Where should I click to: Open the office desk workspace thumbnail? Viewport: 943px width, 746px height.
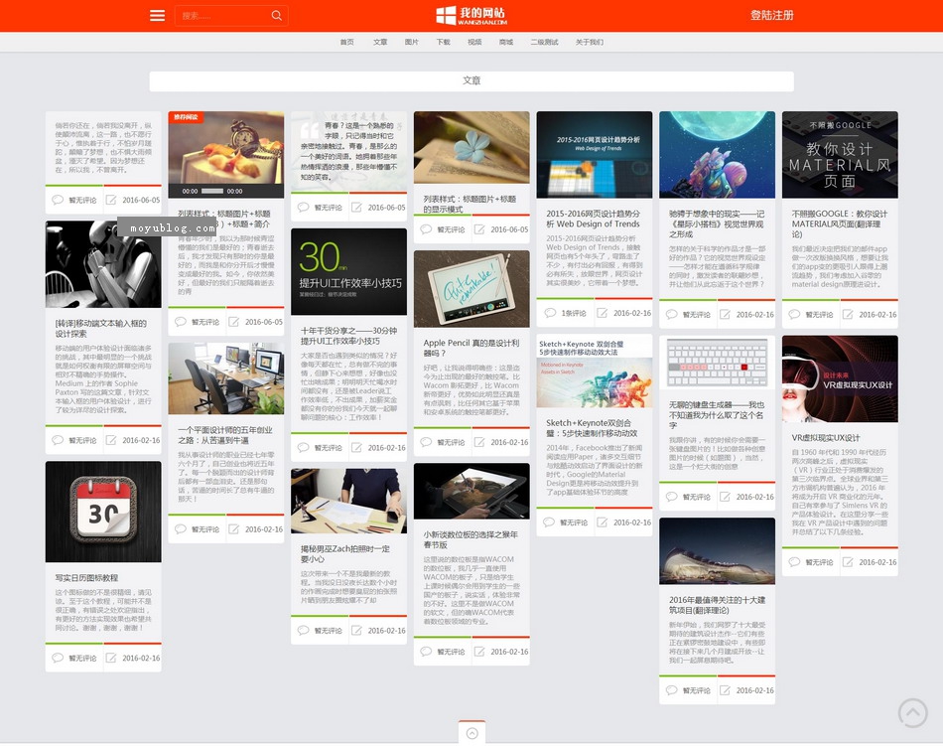pyautogui.click(x=226, y=378)
